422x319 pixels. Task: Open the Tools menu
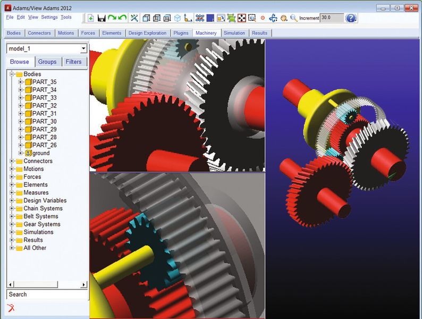(x=66, y=17)
